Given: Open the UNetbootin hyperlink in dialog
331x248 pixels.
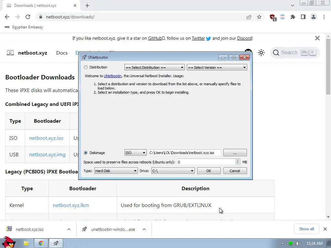Looking at the screenshot, I should 112,76.
